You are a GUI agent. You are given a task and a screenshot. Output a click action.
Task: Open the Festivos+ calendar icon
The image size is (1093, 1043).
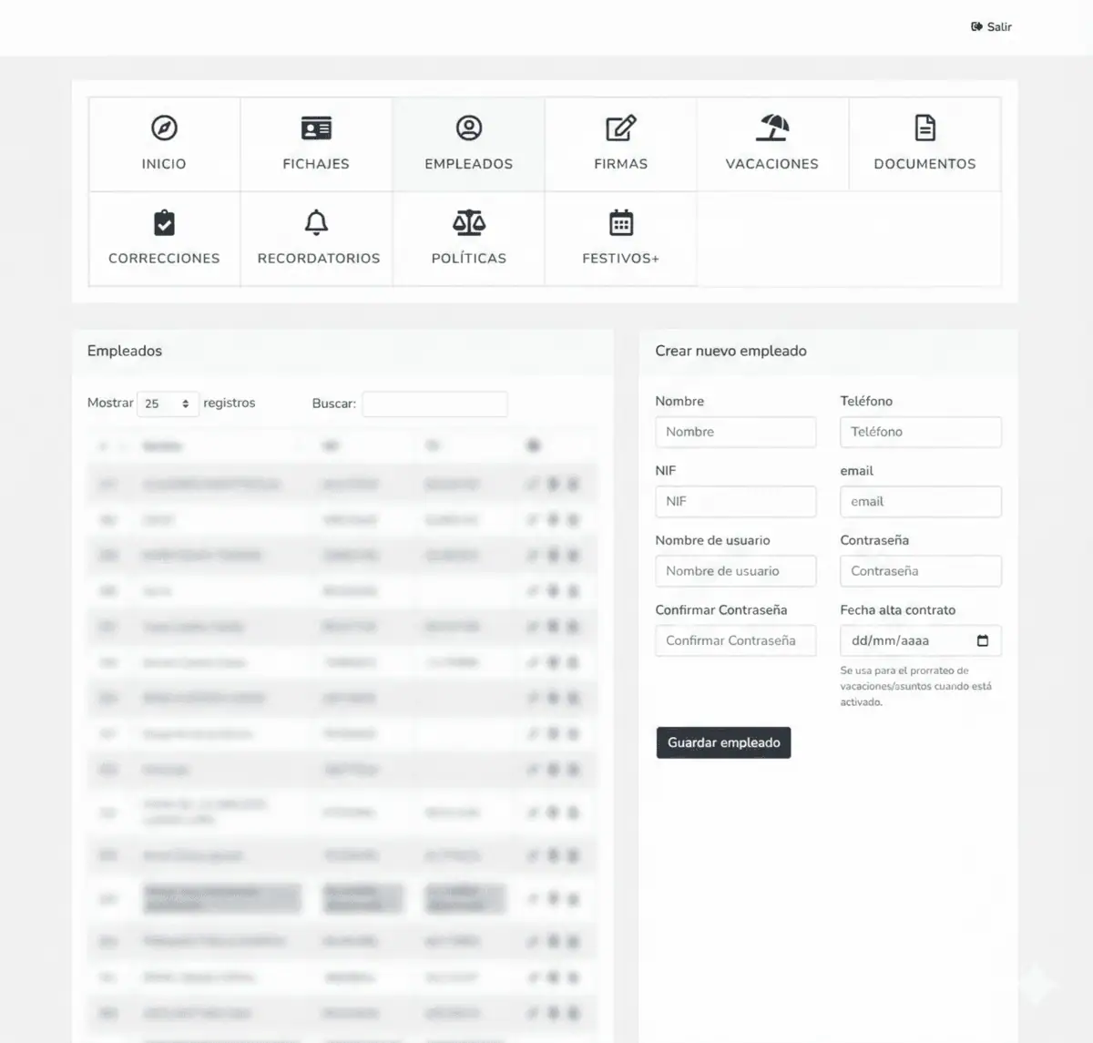click(x=620, y=223)
